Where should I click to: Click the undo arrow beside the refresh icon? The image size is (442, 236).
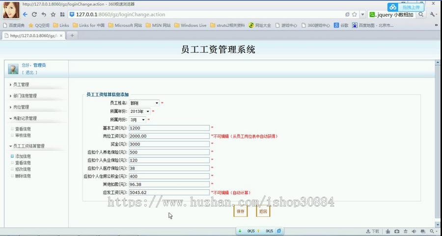(x=44, y=14)
